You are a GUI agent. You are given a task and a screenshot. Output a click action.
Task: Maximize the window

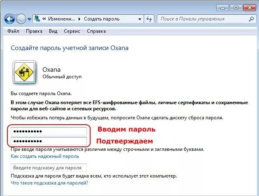point(236,8)
